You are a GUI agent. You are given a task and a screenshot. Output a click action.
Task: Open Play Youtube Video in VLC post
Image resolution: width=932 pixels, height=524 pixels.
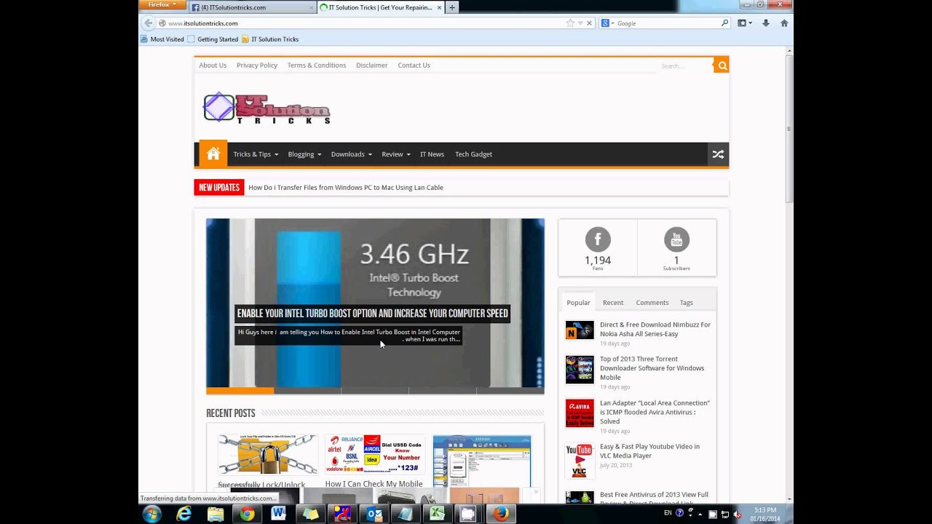click(x=649, y=451)
